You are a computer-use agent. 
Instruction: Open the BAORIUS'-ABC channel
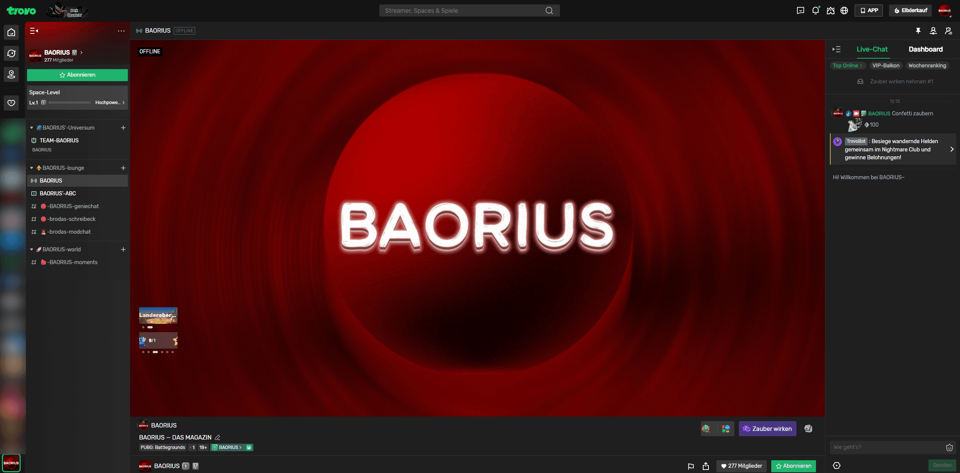pos(77,193)
